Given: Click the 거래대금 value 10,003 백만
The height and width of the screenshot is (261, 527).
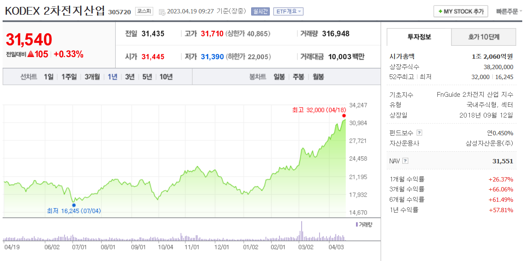Looking at the screenshot, I should [x=346, y=57].
